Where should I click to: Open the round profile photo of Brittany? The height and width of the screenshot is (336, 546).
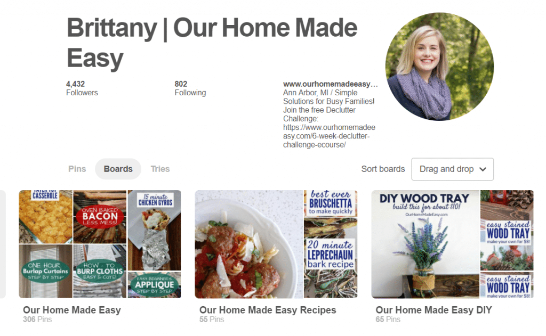pos(439,67)
